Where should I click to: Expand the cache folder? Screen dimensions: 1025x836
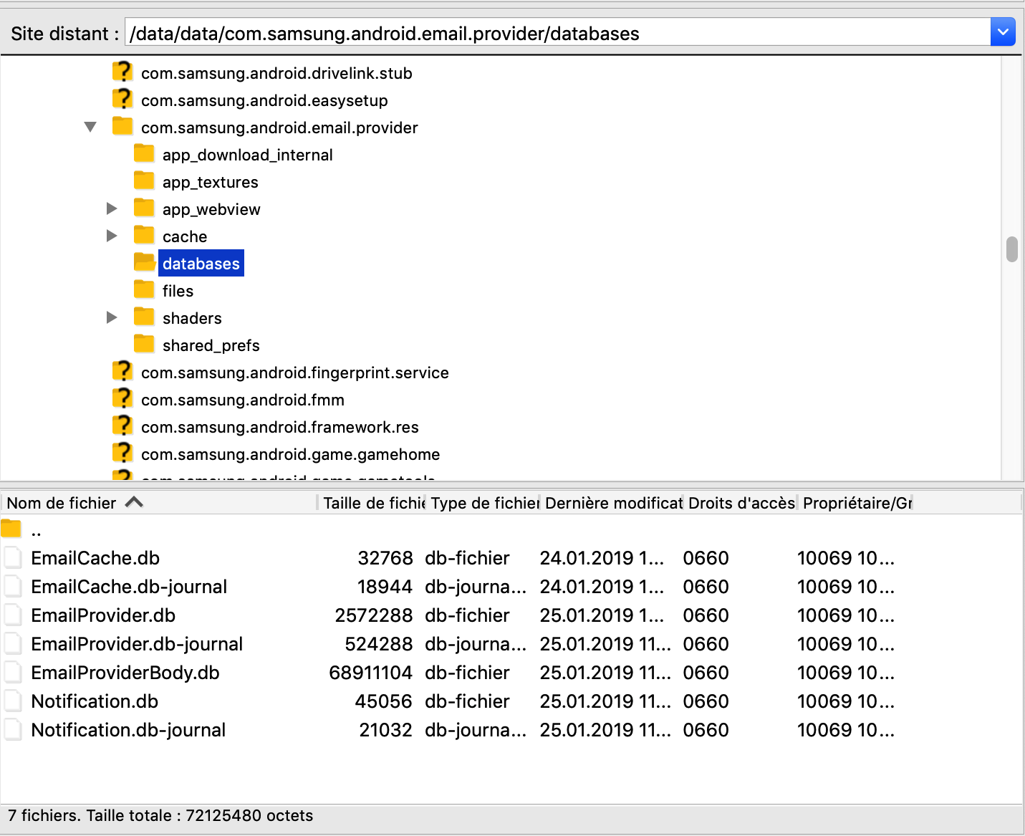[x=112, y=236]
